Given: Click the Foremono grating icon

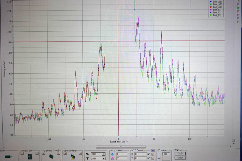Looking at the screenshot, I should pos(51,156).
